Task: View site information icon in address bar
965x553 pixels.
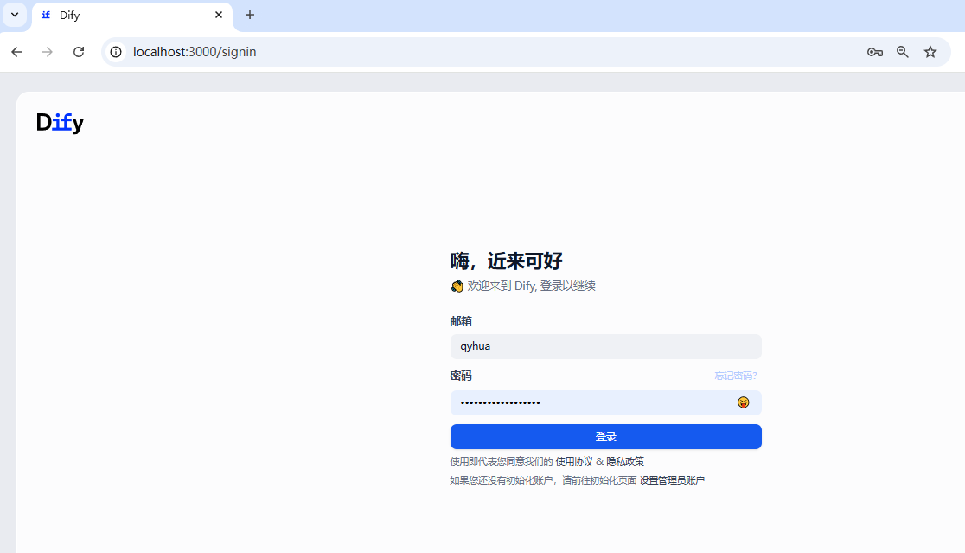Action: tap(116, 52)
